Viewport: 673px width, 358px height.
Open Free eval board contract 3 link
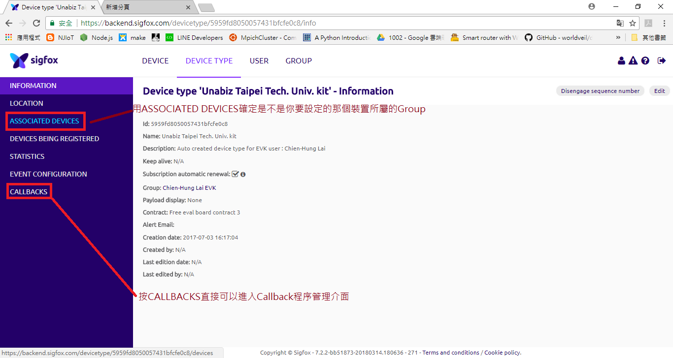click(204, 212)
